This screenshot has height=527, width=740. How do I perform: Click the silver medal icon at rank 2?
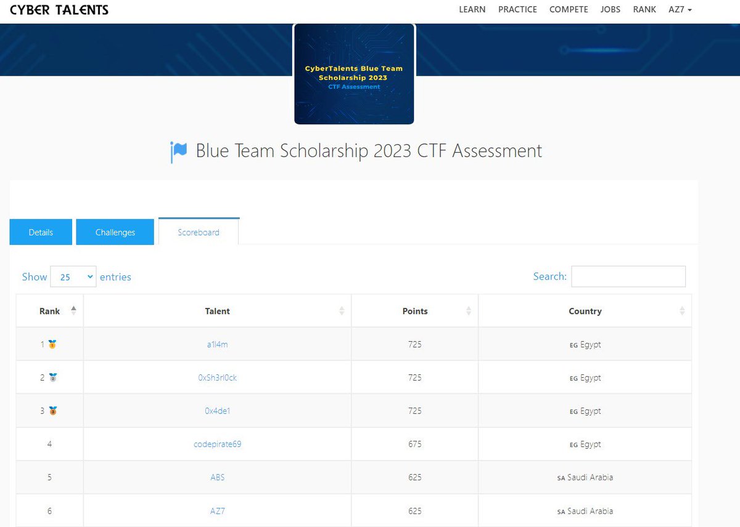tap(52, 377)
